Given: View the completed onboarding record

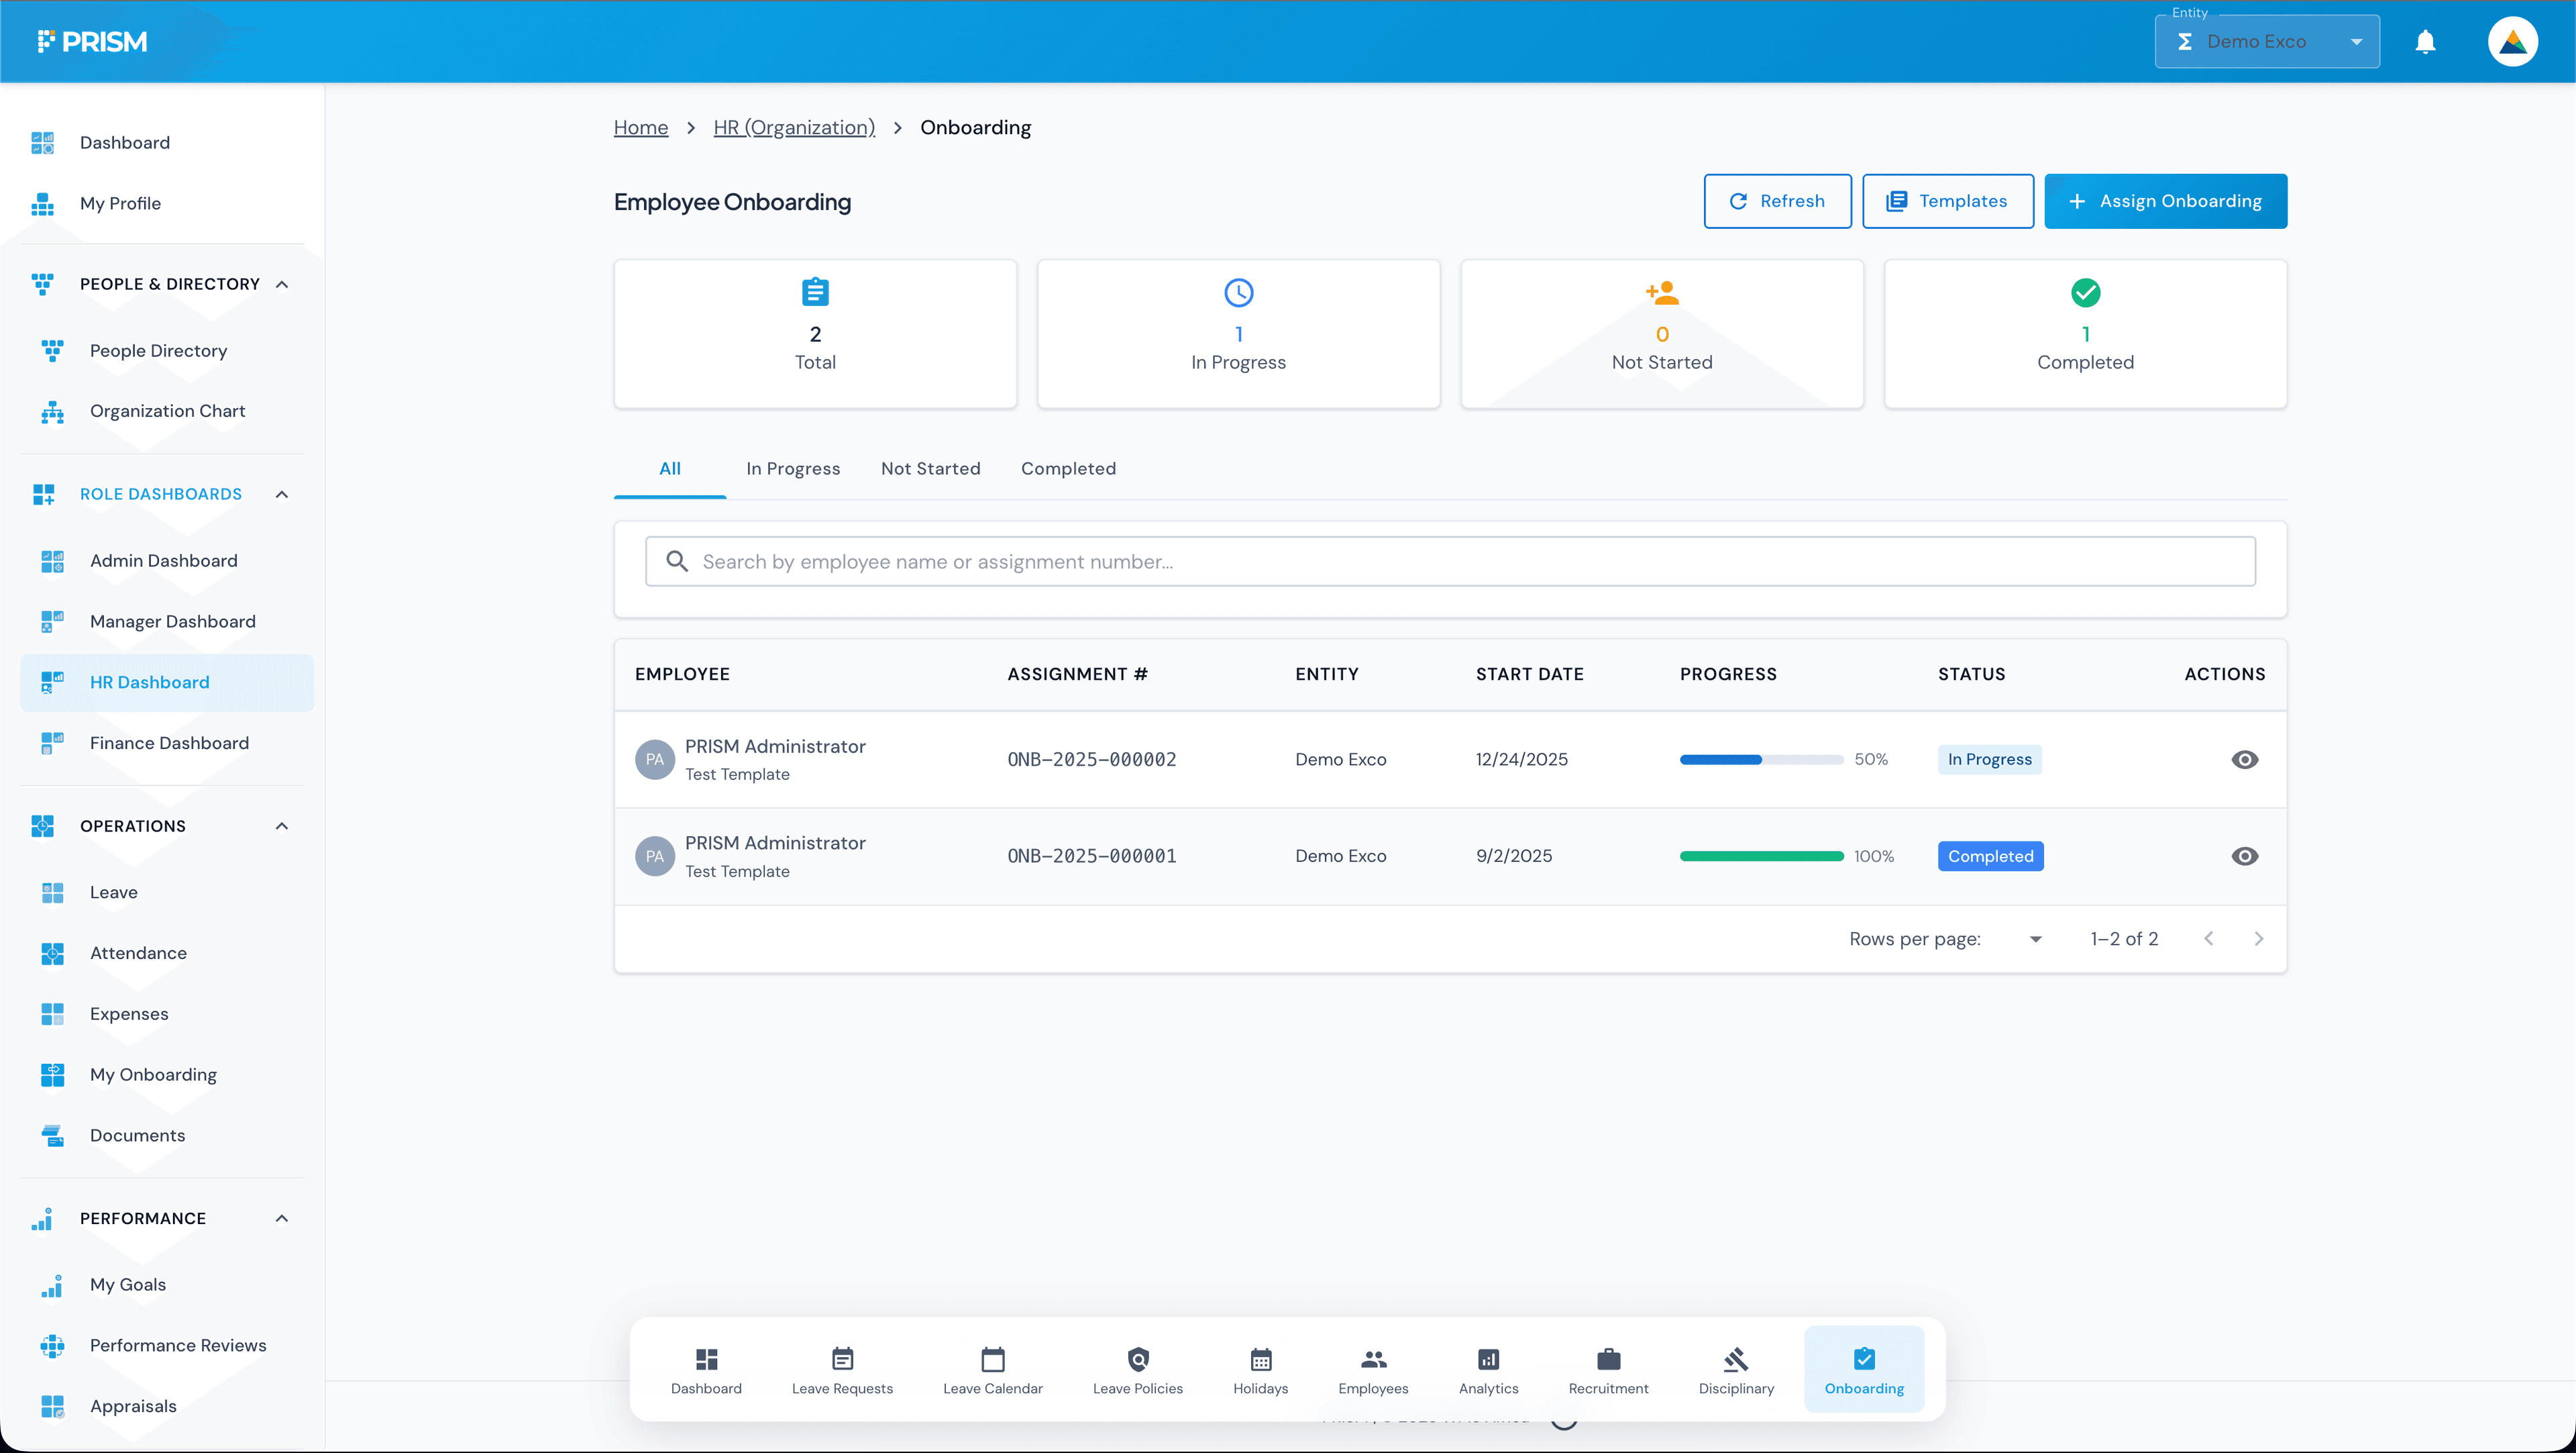Looking at the screenshot, I should pyautogui.click(x=2245, y=856).
